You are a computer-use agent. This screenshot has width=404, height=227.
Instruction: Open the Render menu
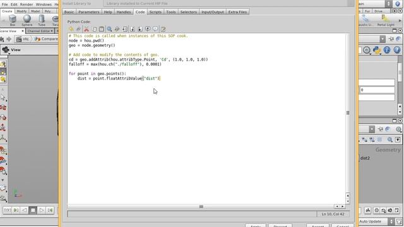click(27, 4)
